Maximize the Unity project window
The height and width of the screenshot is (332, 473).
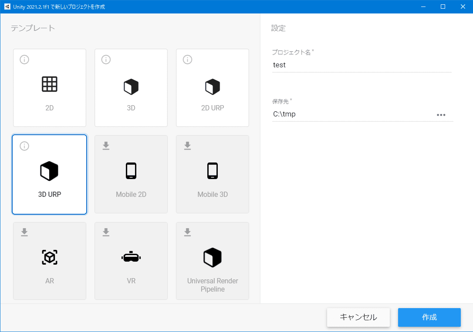443,7
